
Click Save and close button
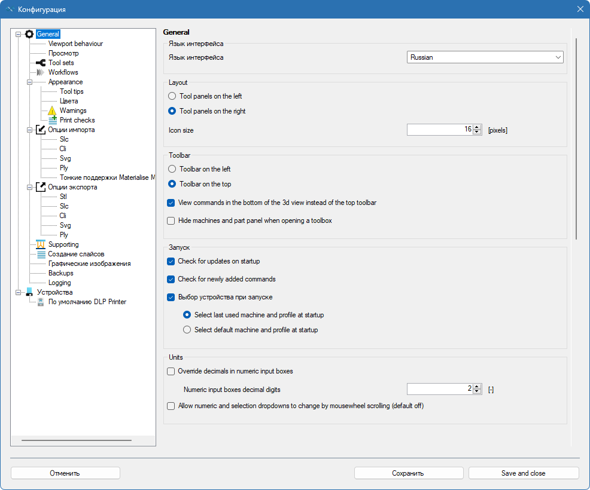pyautogui.click(x=524, y=473)
